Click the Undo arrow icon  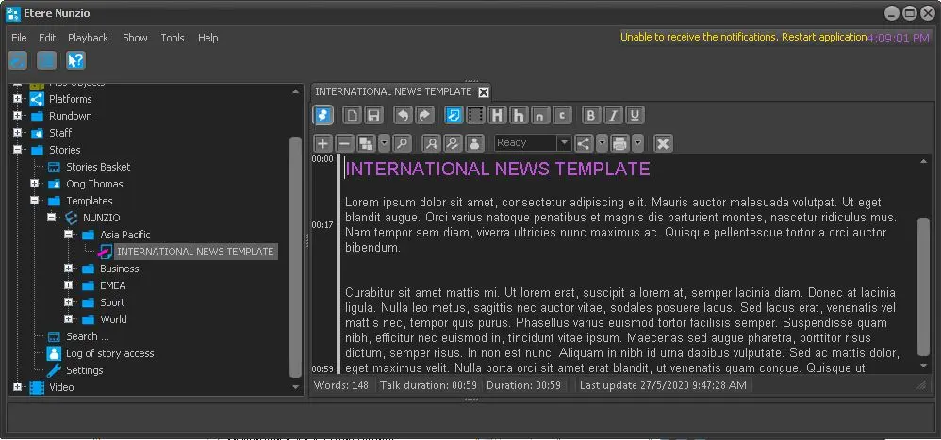[x=403, y=116]
